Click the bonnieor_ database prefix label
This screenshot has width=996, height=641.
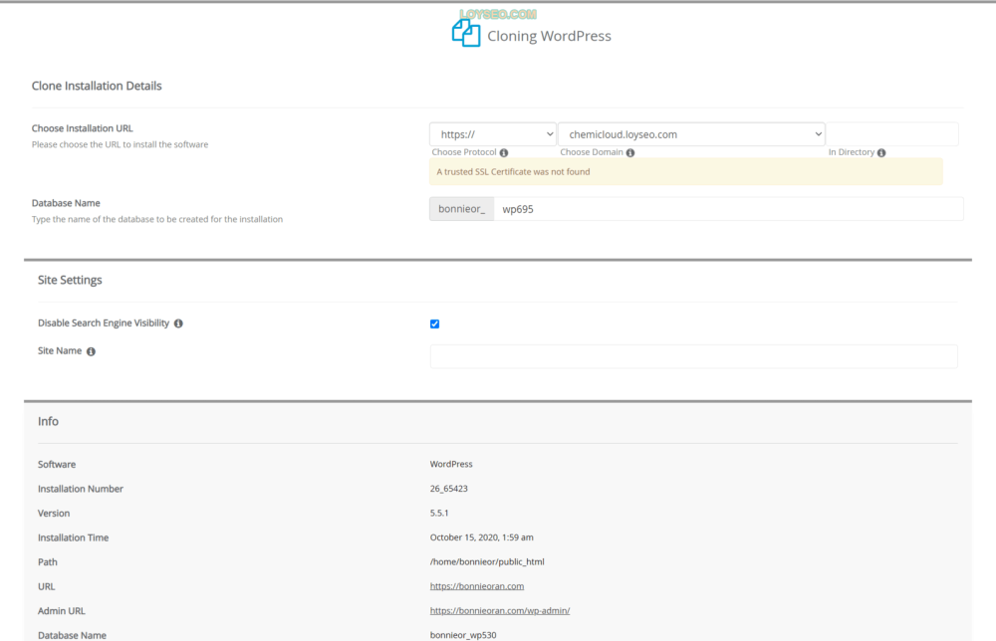[x=462, y=209]
